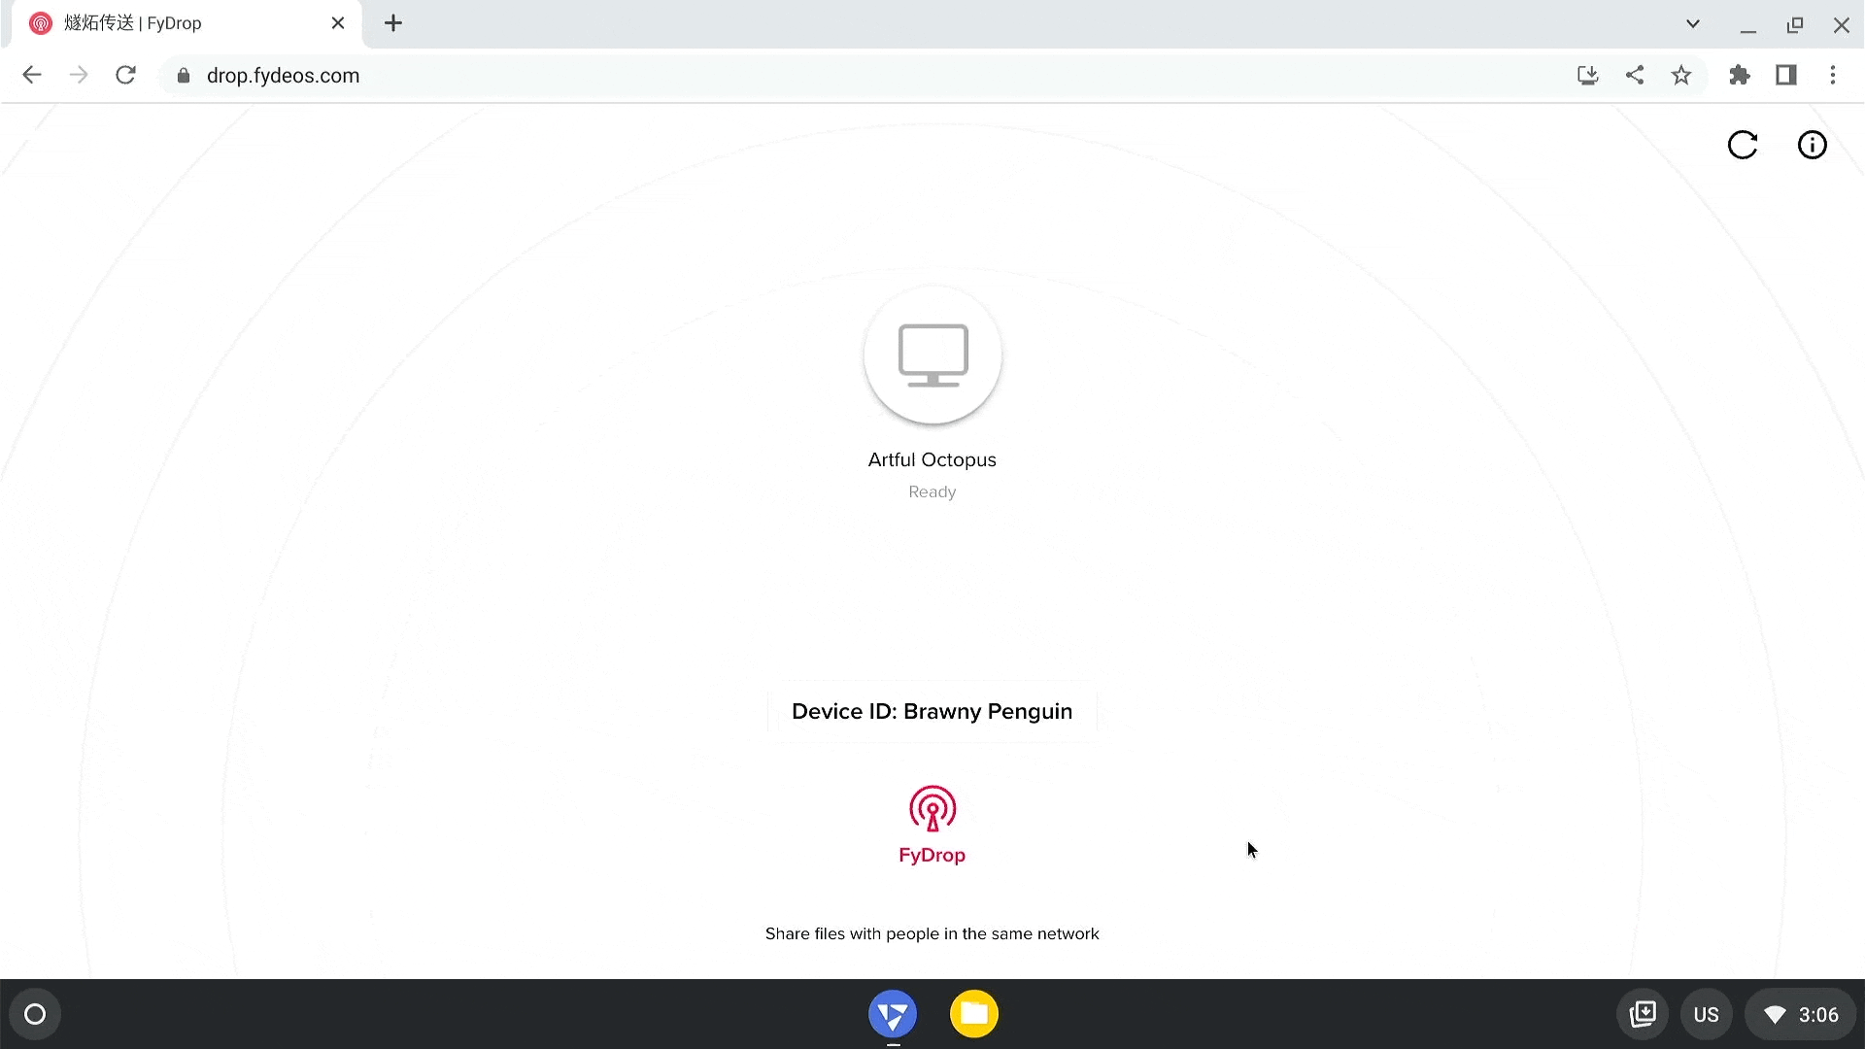Open Chrome's three-dot menu

pyautogui.click(x=1834, y=75)
